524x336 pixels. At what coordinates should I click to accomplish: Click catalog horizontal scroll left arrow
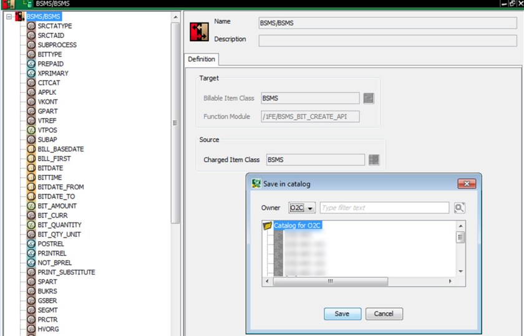(x=267, y=281)
